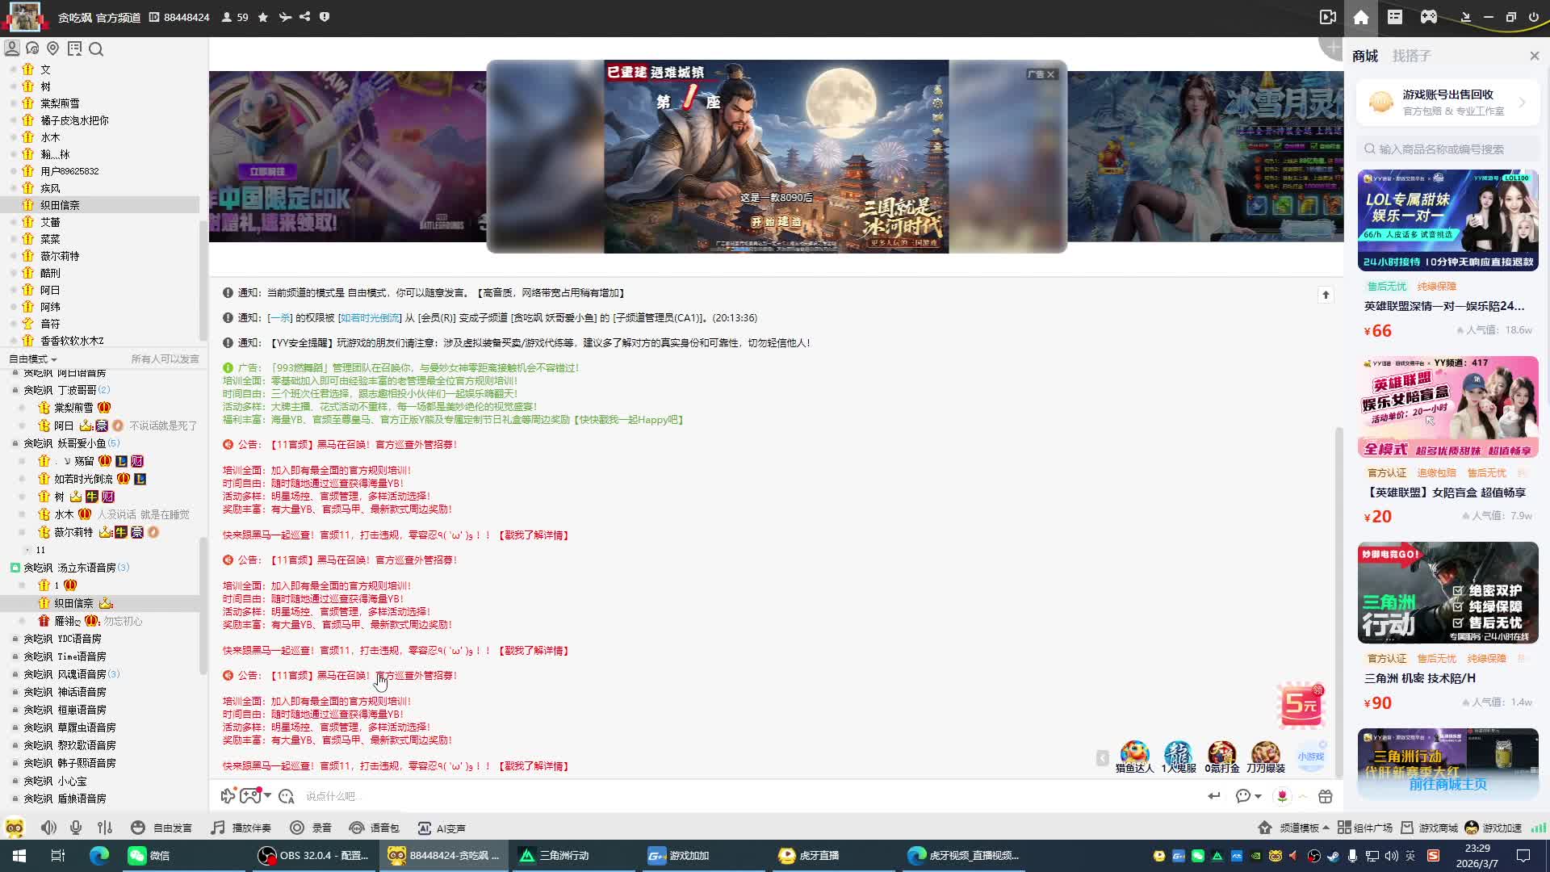The height and width of the screenshot is (872, 1550).
Task: Send the tulip flower gift
Action: coord(1282,796)
